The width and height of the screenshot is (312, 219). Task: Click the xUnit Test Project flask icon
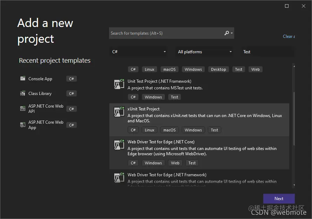(119, 112)
